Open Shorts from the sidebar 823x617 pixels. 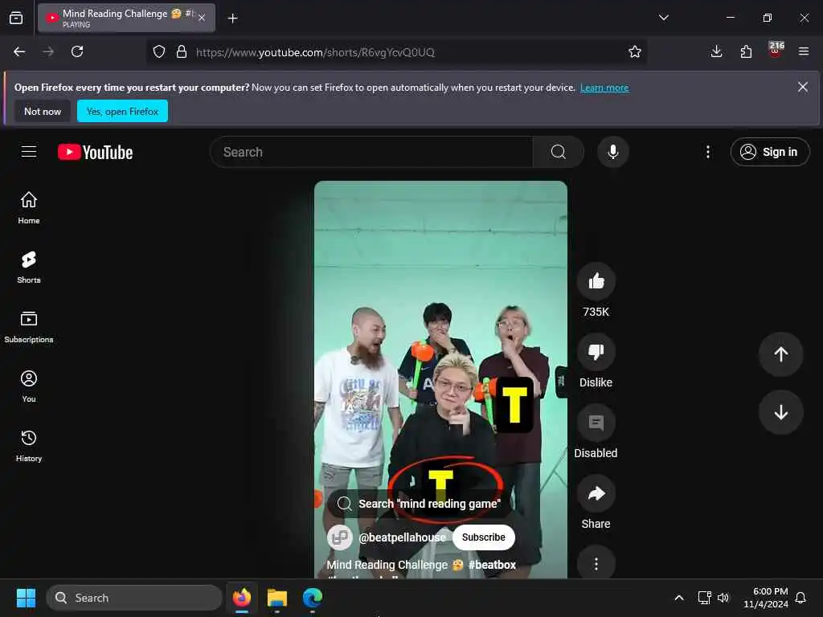click(x=29, y=267)
